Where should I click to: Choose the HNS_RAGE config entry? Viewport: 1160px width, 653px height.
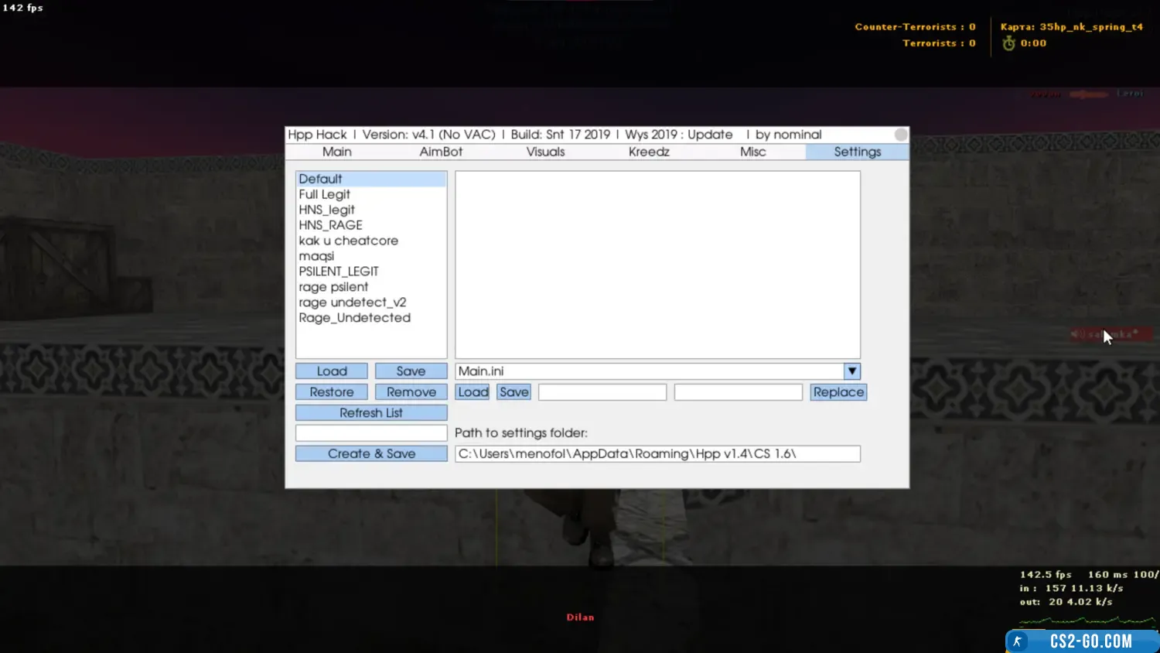click(331, 225)
